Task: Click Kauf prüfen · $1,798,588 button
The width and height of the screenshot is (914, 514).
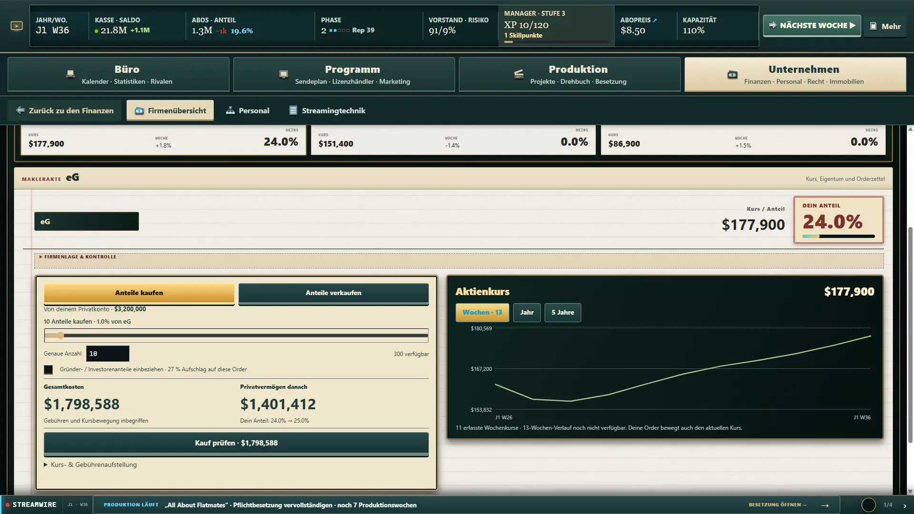Action: pyautogui.click(x=236, y=443)
